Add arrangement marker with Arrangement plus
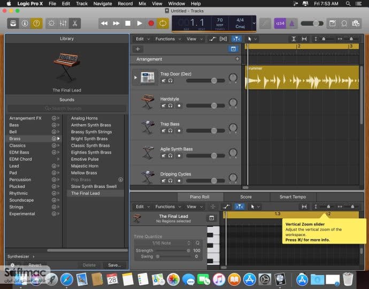 coord(237,59)
